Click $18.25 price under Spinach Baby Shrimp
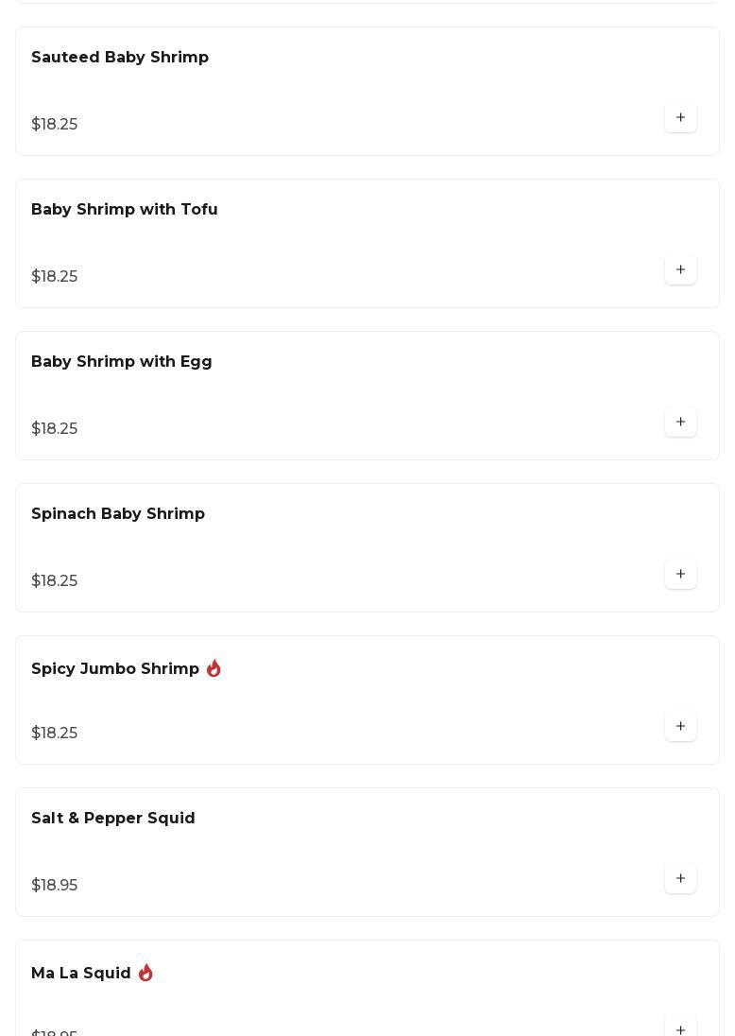Viewport: 735px width, 1036px height. [x=55, y=581]
